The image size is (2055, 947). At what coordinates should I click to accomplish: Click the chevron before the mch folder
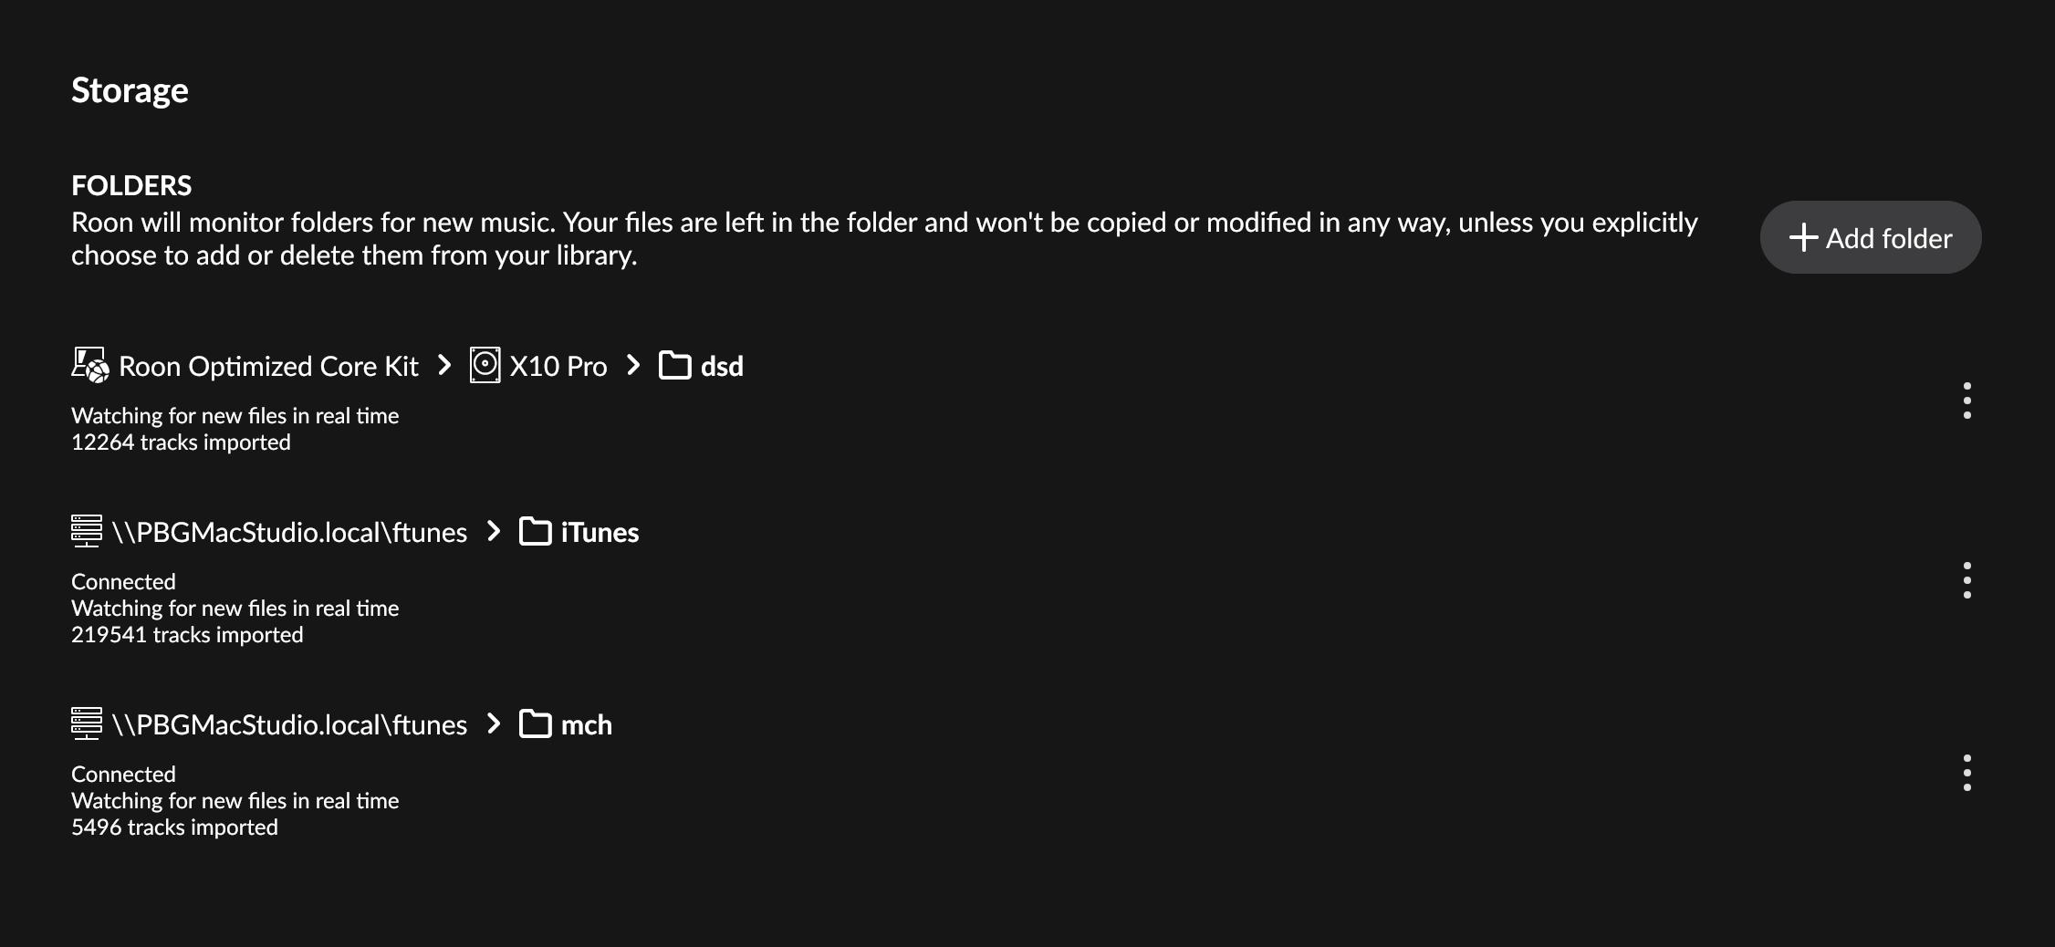tap(494, 723)
